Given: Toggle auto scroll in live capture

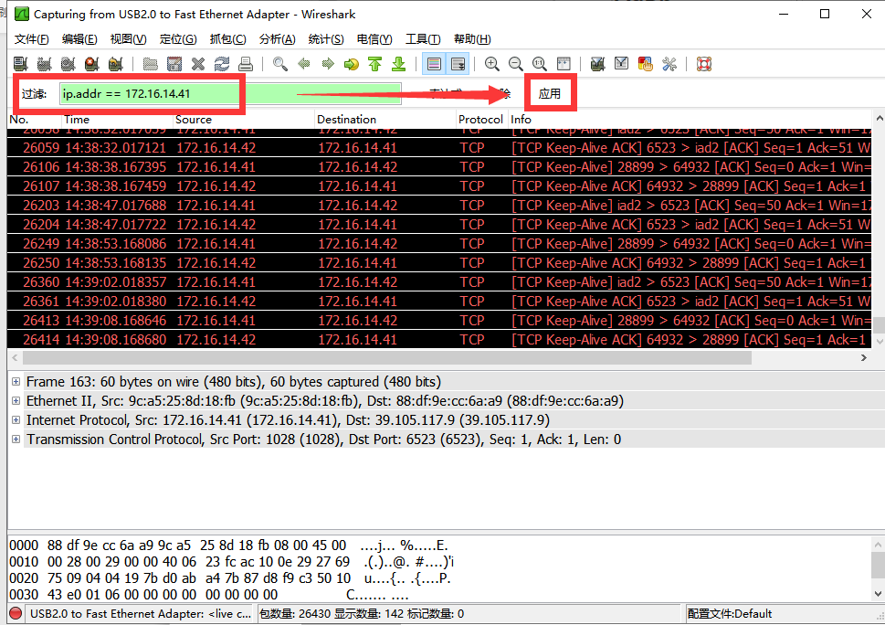Looking at the screenshot, I should (458, 64).
